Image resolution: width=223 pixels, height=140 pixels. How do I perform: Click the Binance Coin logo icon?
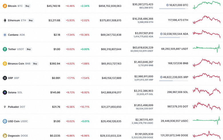[x=5, y=64]
